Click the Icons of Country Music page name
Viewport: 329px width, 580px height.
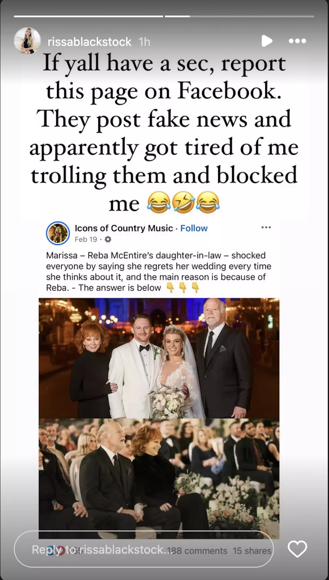(x=124, y=228)
